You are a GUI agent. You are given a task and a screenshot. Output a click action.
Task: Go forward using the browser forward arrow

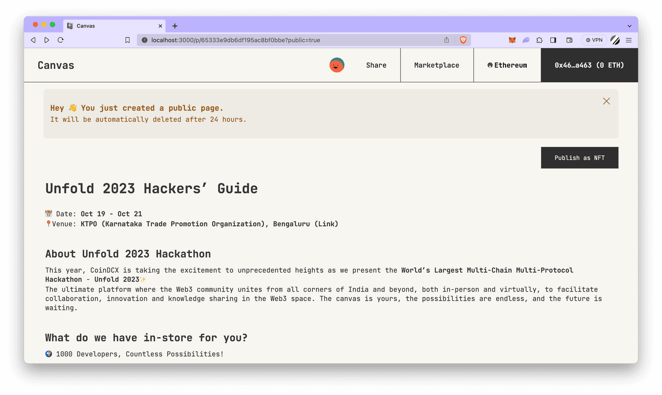pyautogui.click(x=47, y=40)
